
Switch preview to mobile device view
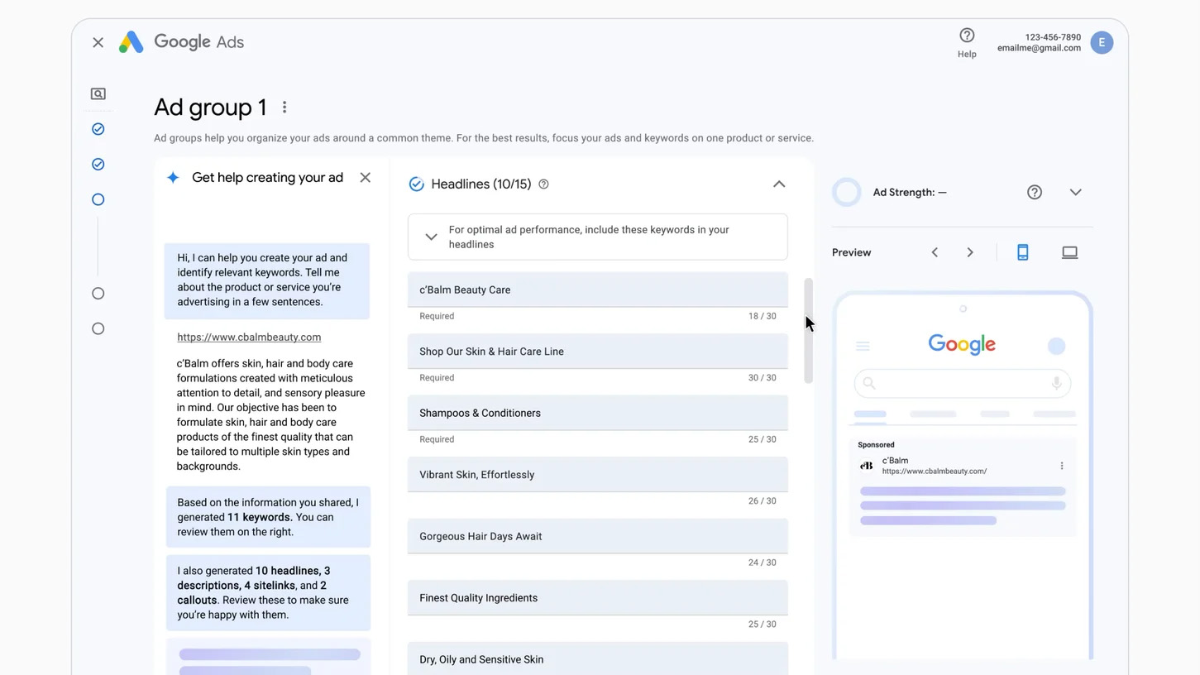tap(1022, 252)
